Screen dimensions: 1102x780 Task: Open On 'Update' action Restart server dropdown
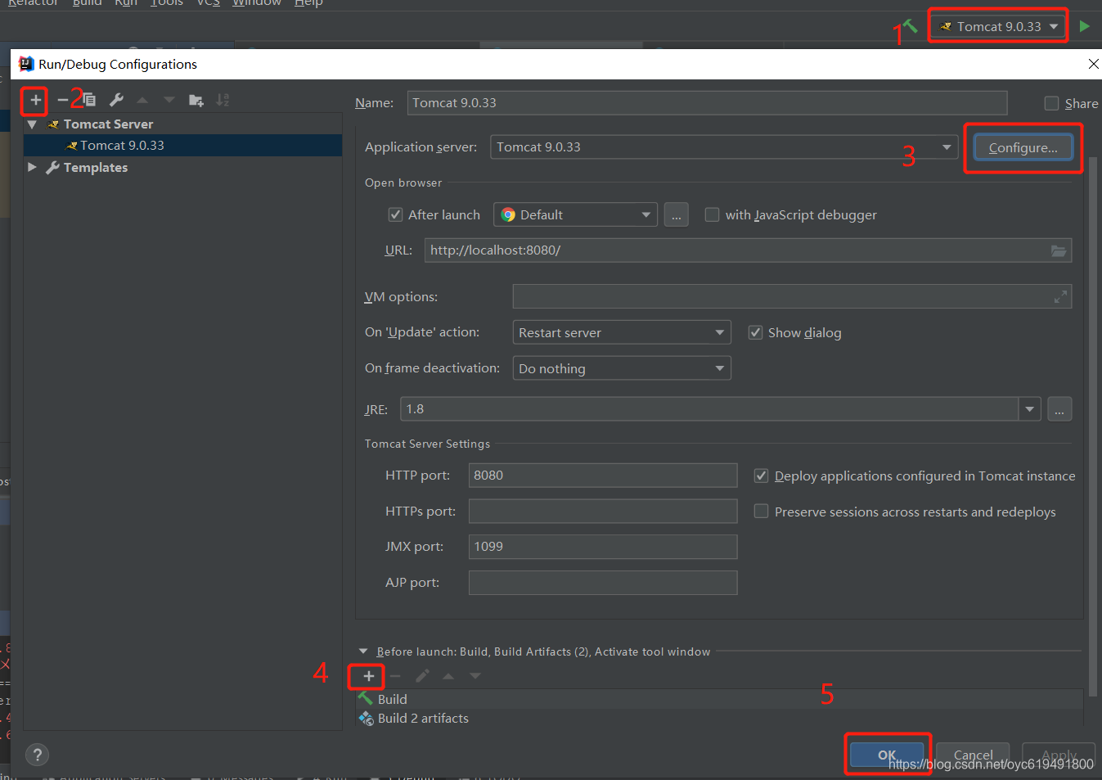coord(622,332)
